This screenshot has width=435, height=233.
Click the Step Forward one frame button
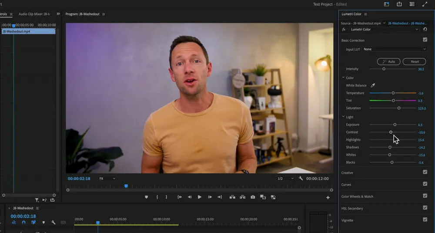[210, 197]
